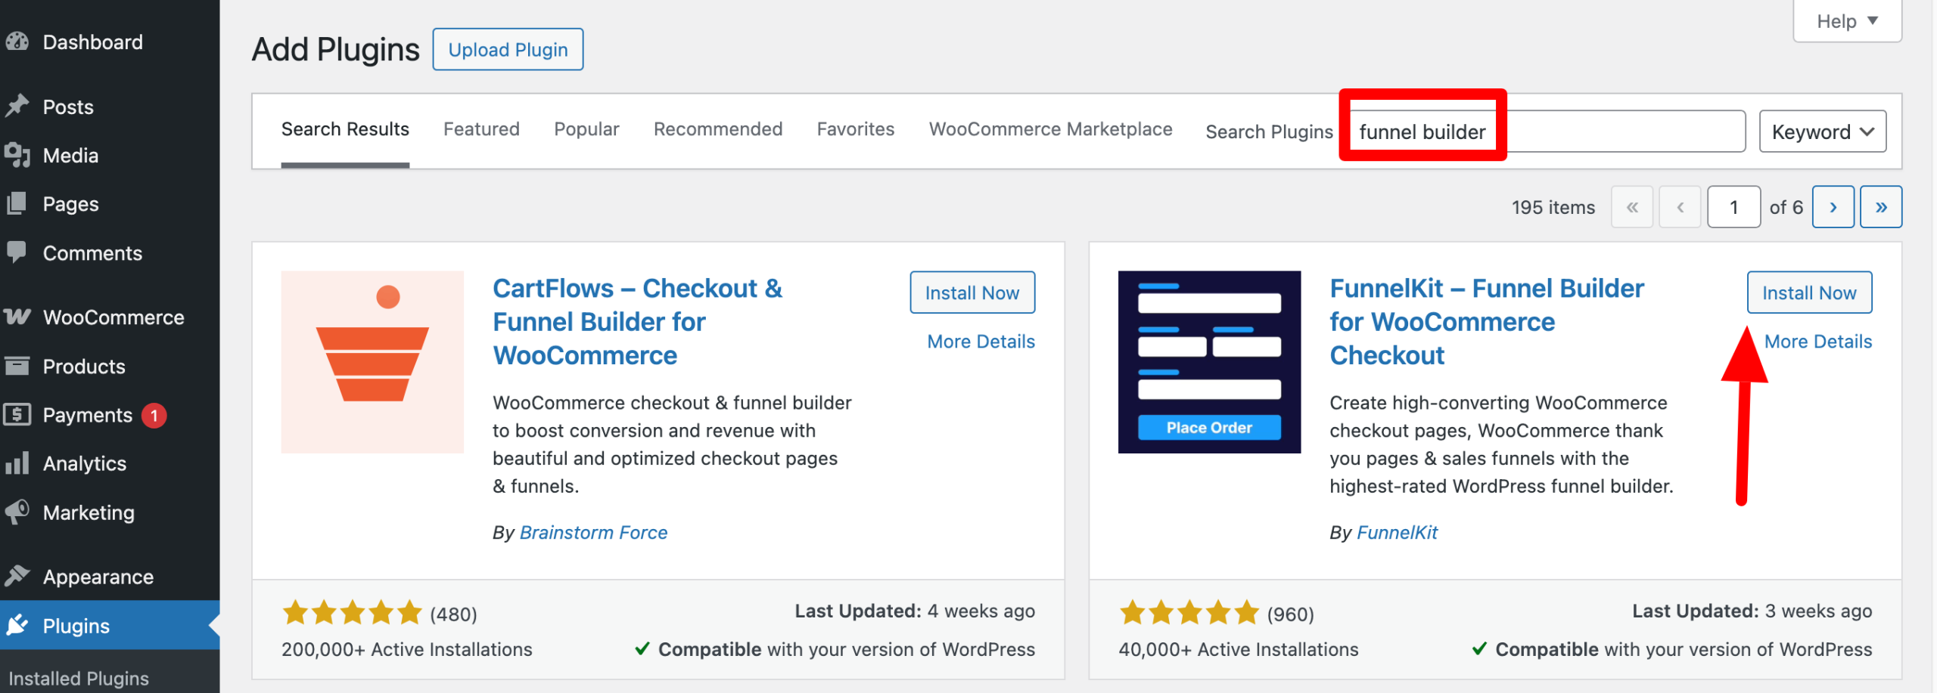
Task: Click the Marketing megaphone icon
Action: 17,512
